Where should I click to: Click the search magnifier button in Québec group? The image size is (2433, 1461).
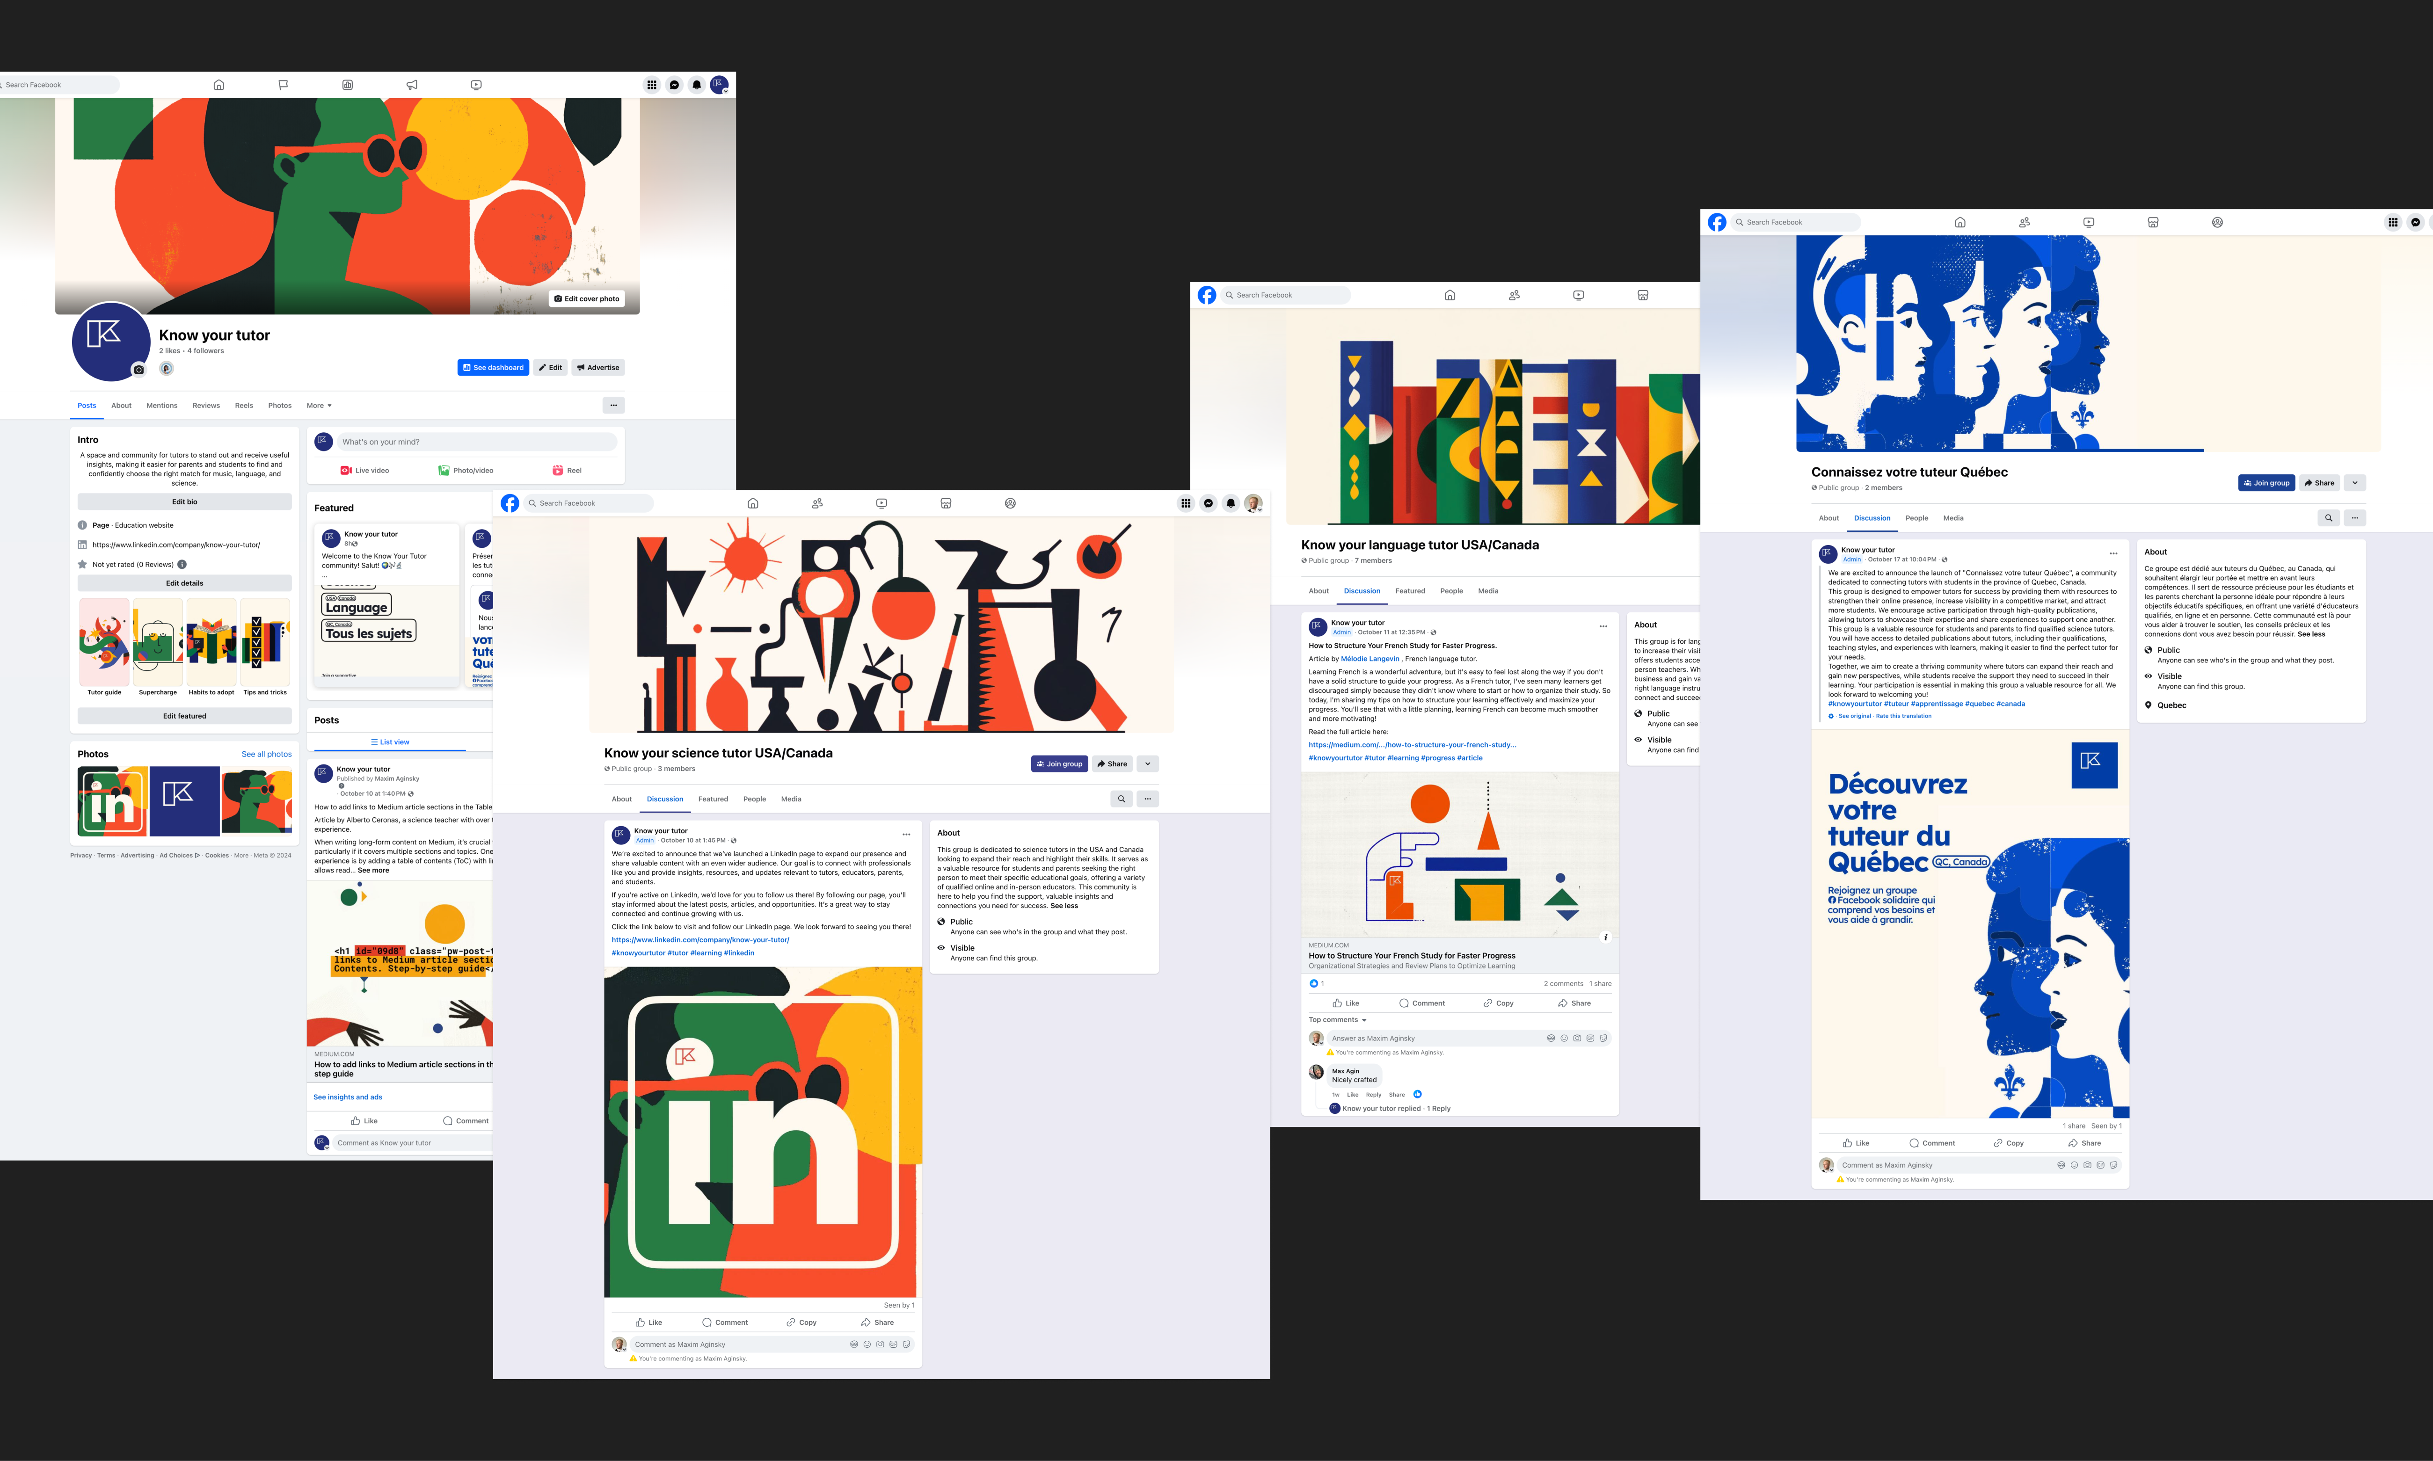point(2329,518)
